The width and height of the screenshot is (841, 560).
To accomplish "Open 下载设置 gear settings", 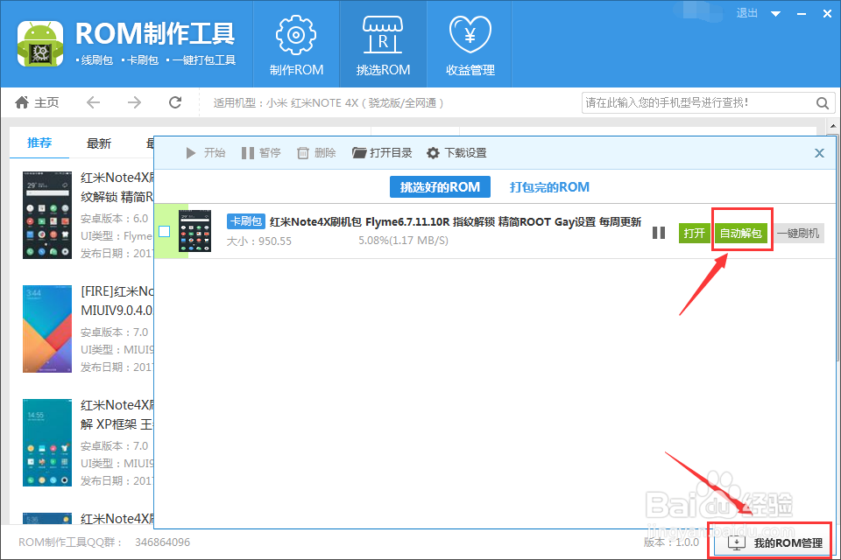I will (456, 153).
